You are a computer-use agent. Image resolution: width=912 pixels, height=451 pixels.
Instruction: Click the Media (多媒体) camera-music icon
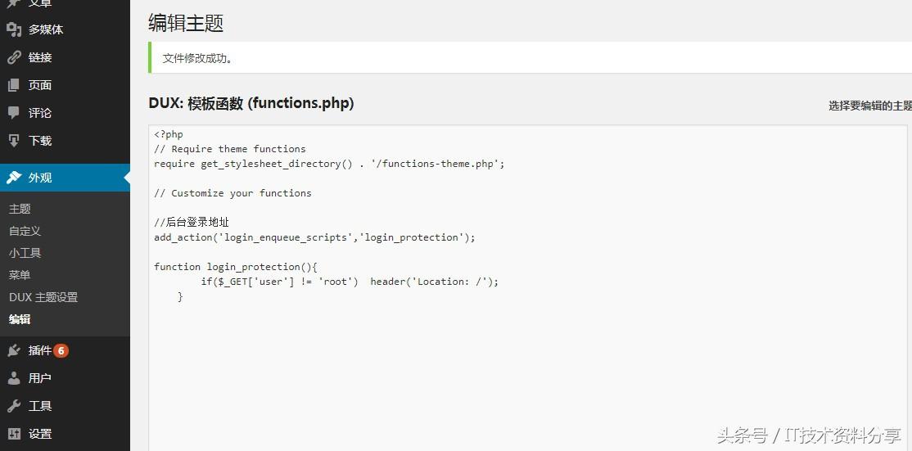pyautogui.click(x=14, y=29)
